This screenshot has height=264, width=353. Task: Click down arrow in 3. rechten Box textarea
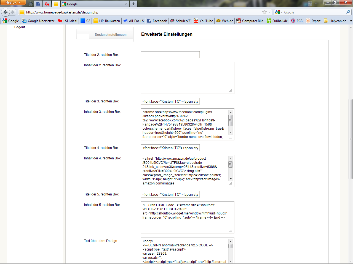(231, 132)
